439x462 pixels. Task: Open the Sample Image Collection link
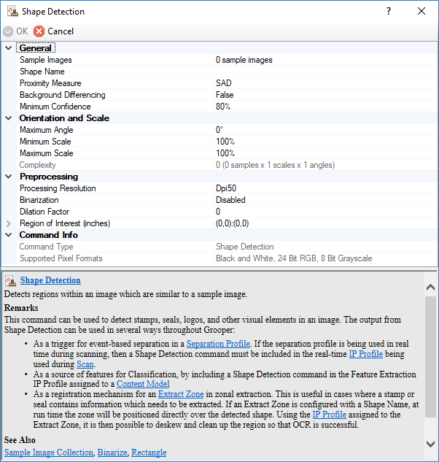pos(49,453)
